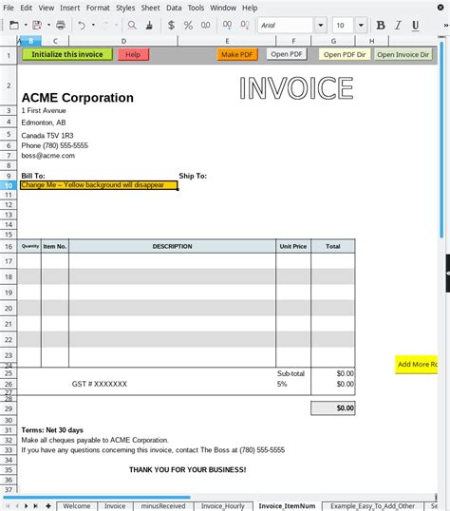Toggle Underline formatting

pos(415,26)
